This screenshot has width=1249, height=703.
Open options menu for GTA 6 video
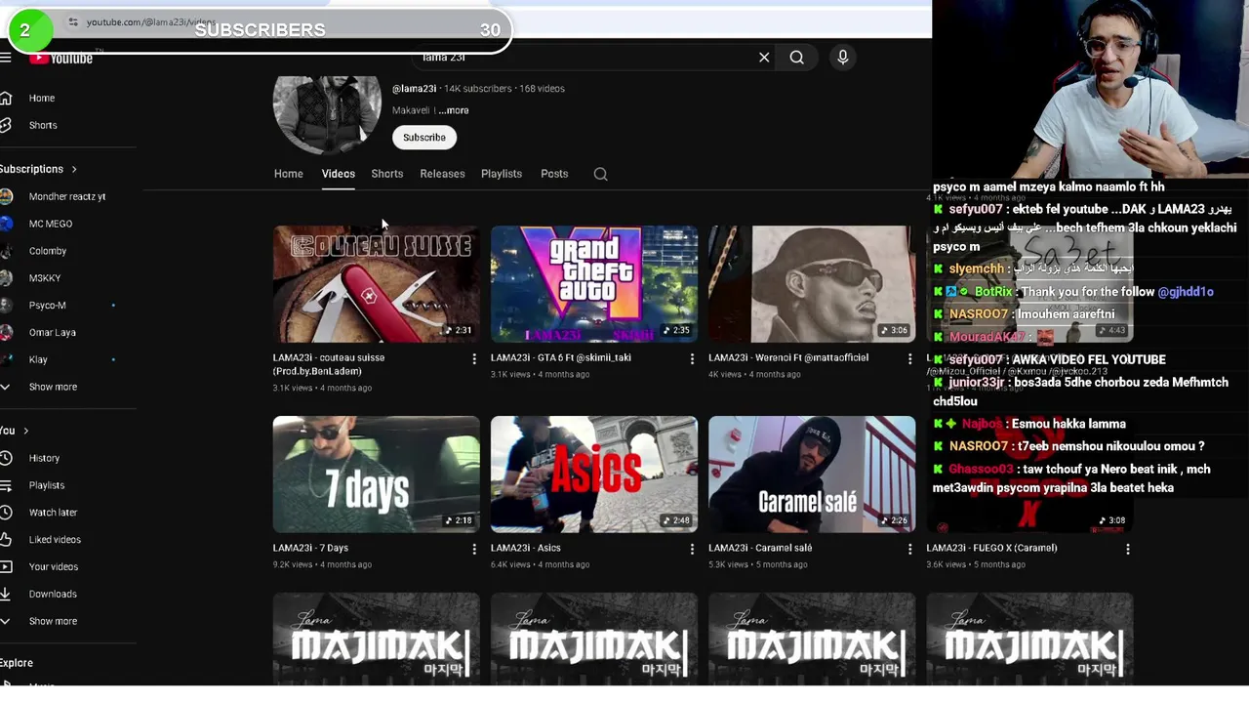pos(692,359)
